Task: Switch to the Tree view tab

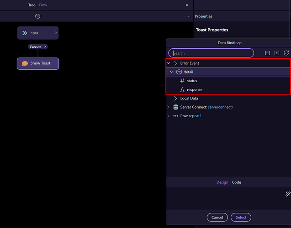Action: coord(32,5)
